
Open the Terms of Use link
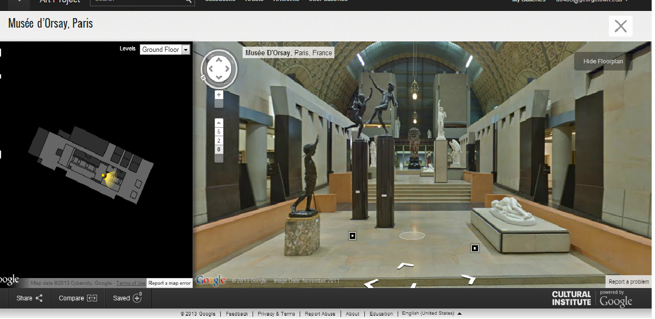131,283
